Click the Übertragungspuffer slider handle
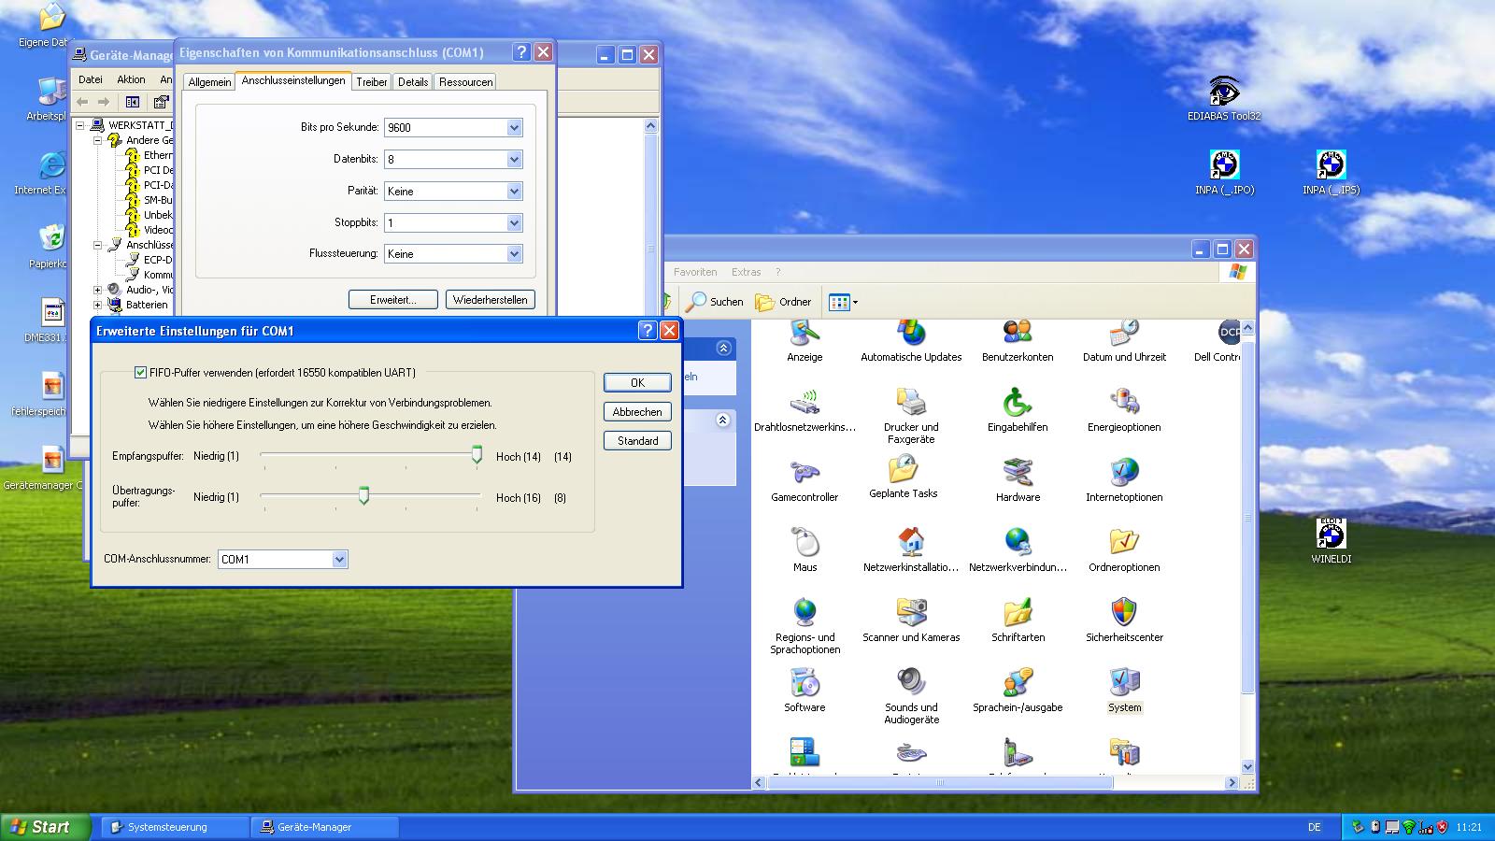Viewport: 1495px width, 841px height. coord(363,495)
